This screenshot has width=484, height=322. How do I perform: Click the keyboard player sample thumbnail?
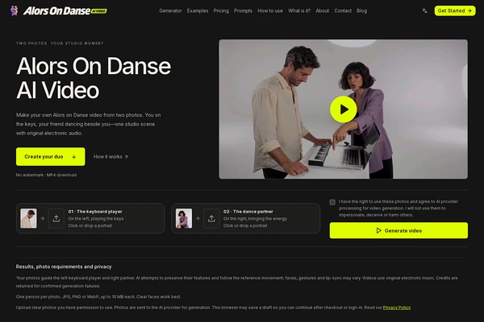coord(28,218)
